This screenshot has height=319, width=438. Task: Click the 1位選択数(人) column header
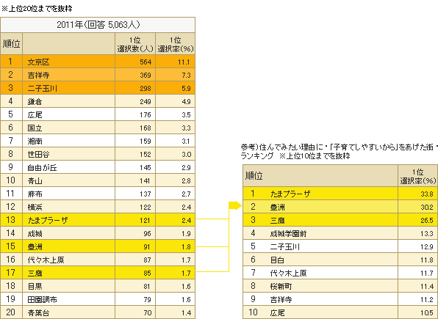pos(135,44)
